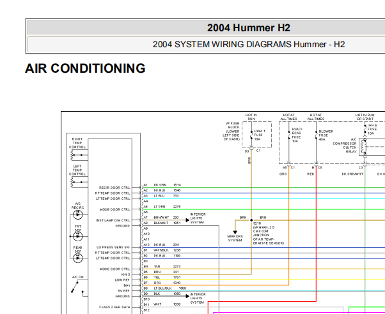Click the 'C5' connector label

320,168
